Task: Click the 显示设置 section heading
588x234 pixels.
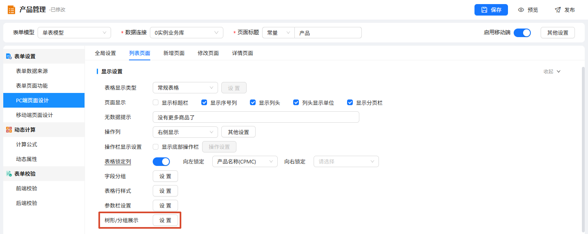Action: [x=112, y=71]
